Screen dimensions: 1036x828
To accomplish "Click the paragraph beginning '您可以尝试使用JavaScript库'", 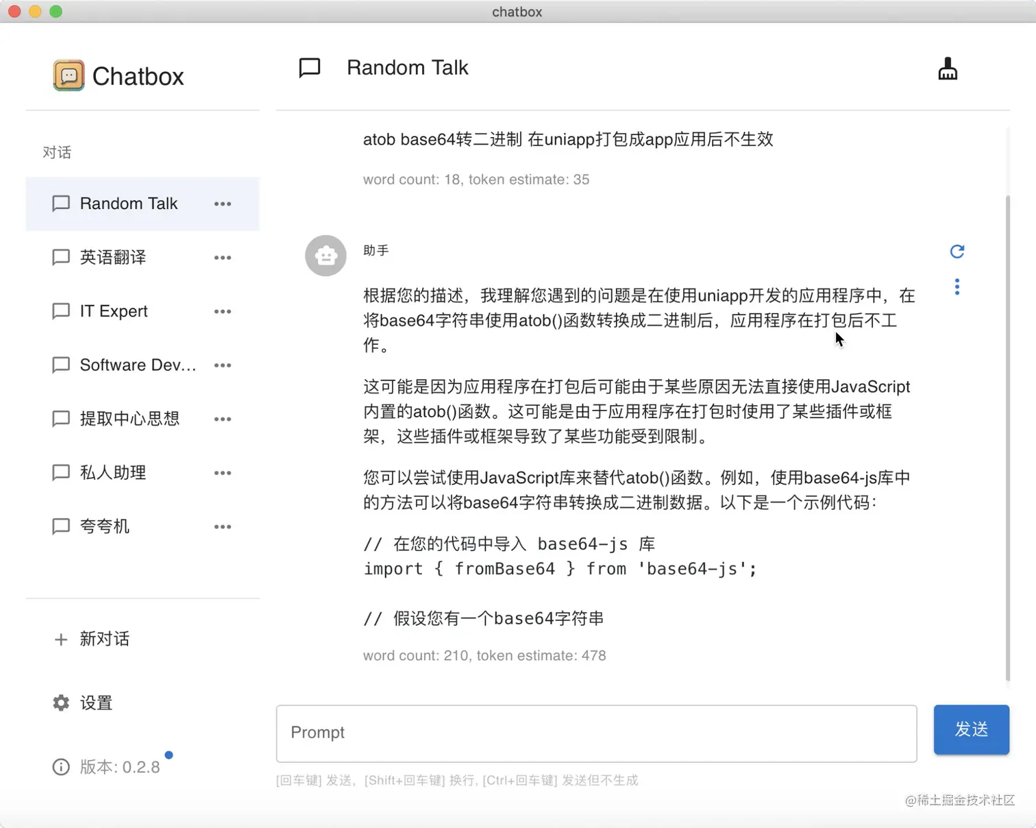I will pos(637,490).
